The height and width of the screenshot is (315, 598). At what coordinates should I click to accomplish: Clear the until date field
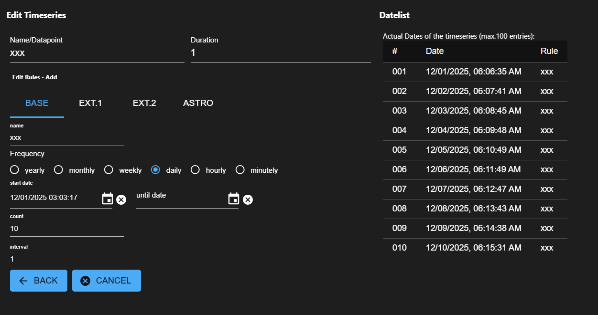(248, 199)
